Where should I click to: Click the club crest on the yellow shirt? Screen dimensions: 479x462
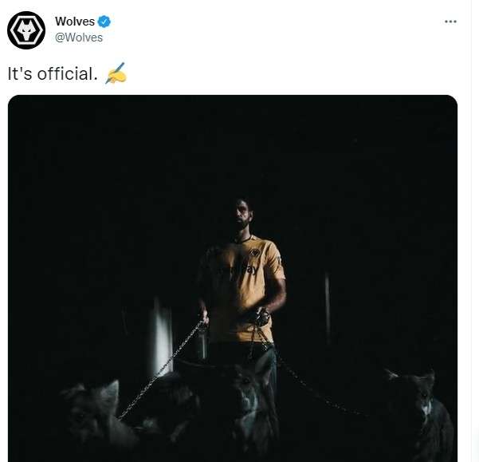pyautogui.click(x=257, y=255)
